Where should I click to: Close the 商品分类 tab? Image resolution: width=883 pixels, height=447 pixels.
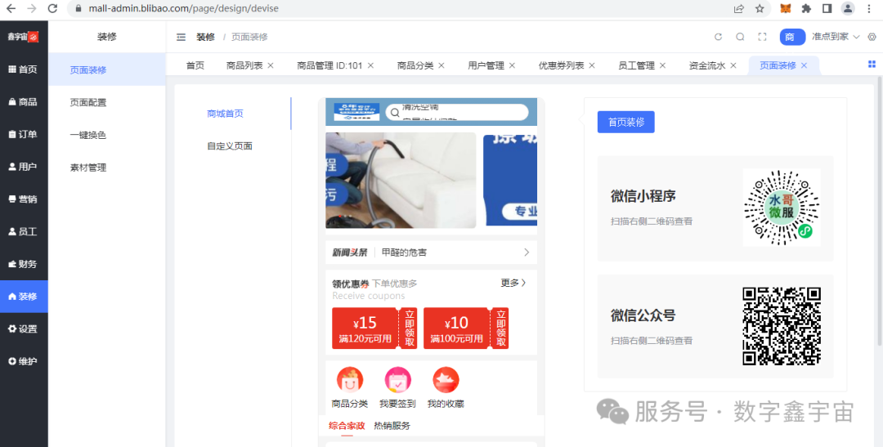(441, 65)
